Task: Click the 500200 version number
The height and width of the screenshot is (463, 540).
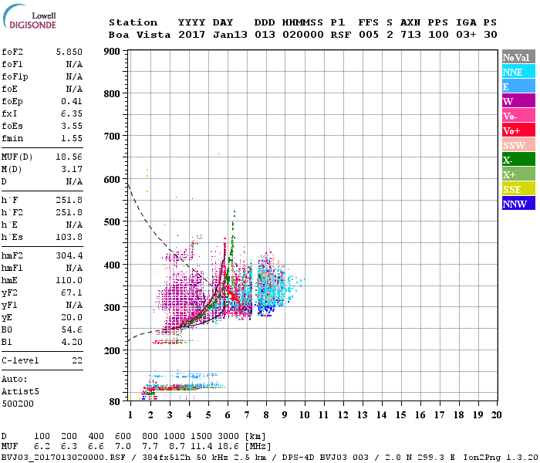Action: click(18, 404)
